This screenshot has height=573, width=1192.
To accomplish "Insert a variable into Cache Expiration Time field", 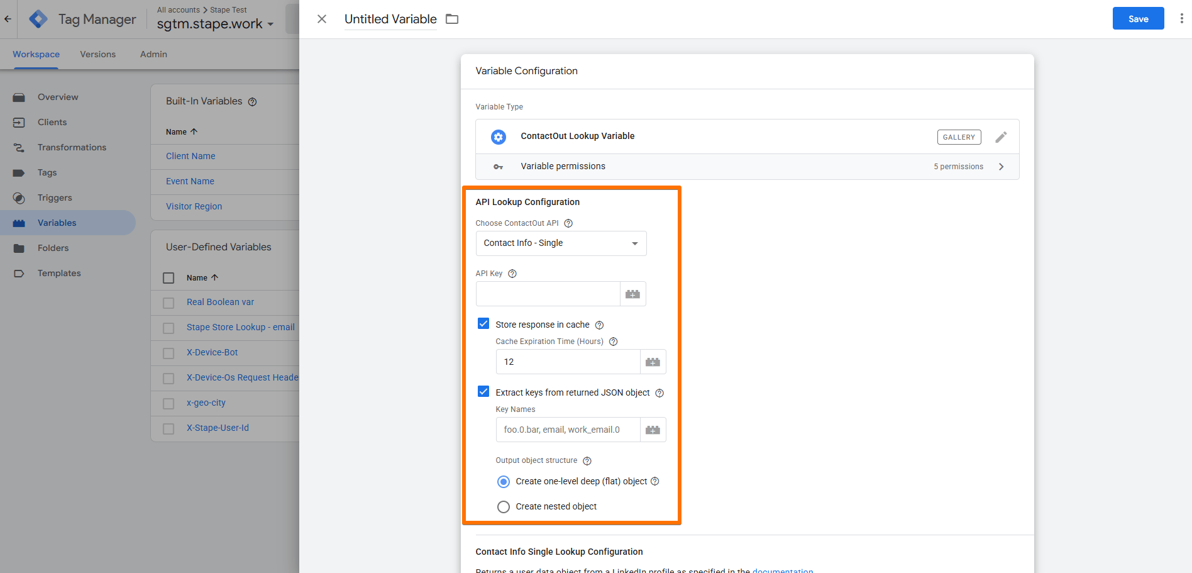I will point(653,362).
